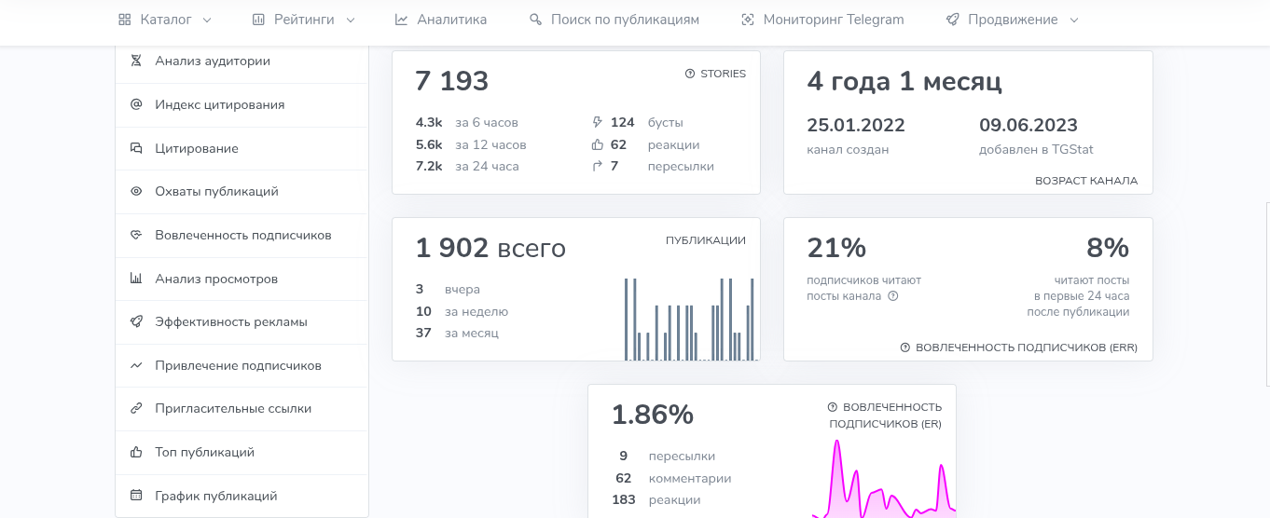
Task: Click the help icon next to STORIES
Action: [x=690, y=74]
